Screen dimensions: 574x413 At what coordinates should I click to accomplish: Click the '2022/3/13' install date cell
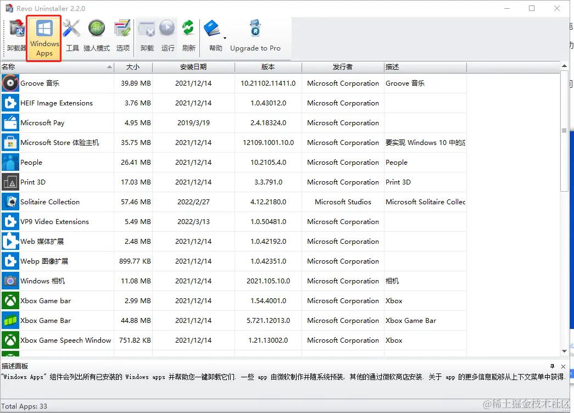[x=194, y=221]
